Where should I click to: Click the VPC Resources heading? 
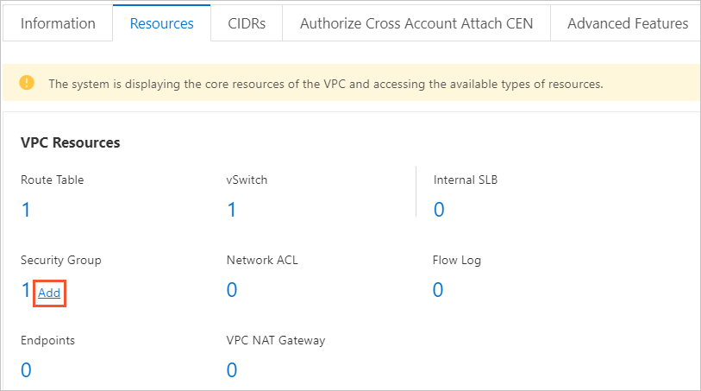click(70, 142)
